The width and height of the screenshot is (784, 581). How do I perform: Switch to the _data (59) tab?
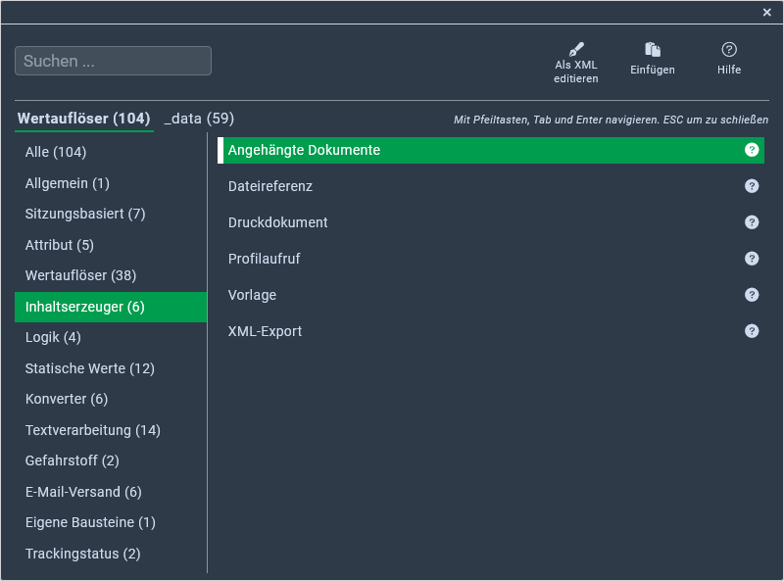[199, 119]
